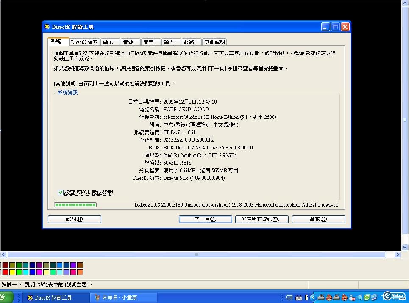Click the 下一頁(N) button
Viewport: 409px width, 303px height.
pos(205,219)
